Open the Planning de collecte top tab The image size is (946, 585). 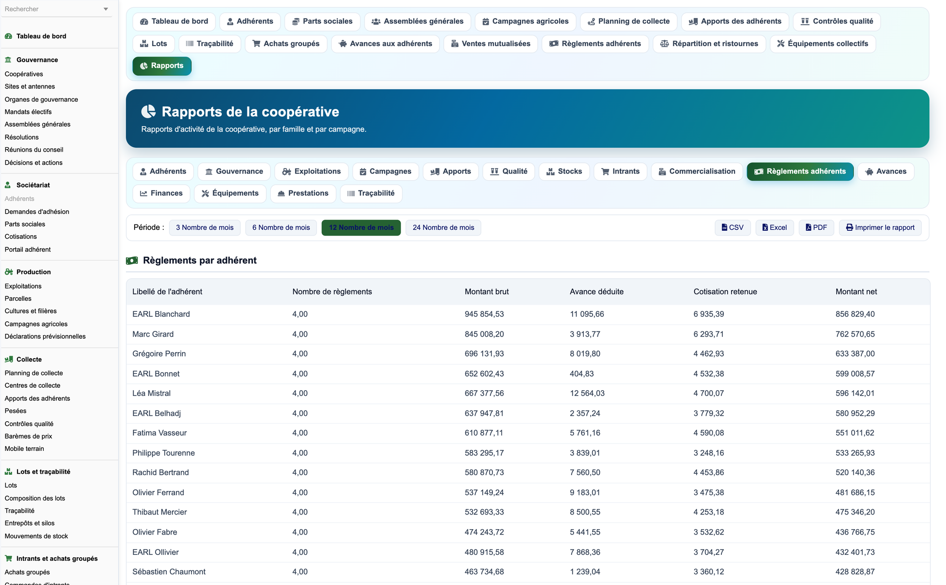point(629,21)
